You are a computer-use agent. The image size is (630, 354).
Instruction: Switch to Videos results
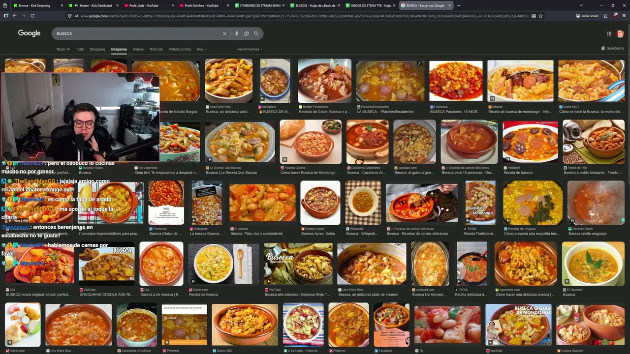pyautogui.click(x=138, y=49)
